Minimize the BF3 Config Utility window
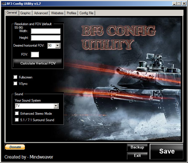This screenshot has width=188, height=163. pyautogui.click(x=175, y=4)
